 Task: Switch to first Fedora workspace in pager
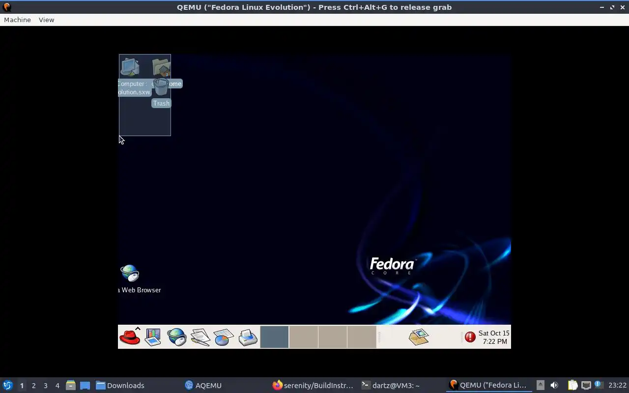(x=274, y=337)
